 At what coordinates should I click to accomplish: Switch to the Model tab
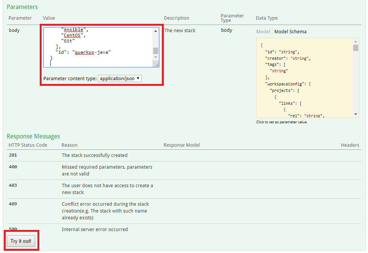(263, 32)
